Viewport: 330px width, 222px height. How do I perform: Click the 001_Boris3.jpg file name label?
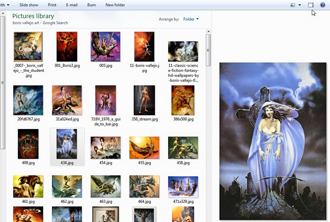[x=67, y=66]
